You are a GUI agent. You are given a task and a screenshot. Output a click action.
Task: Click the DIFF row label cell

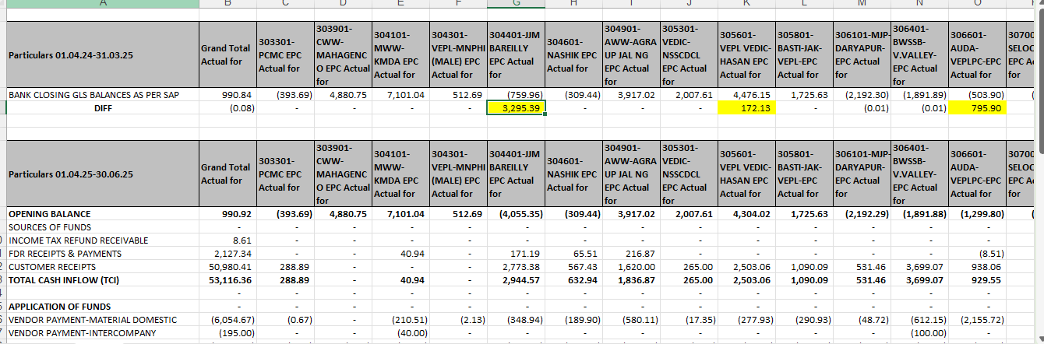(101, 108)
